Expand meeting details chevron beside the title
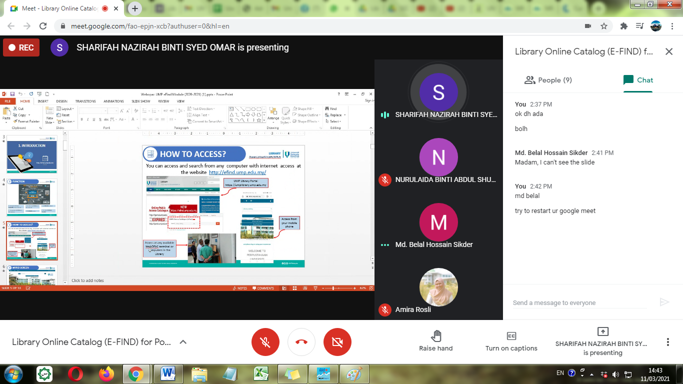683x384 pixels. (183, 342)
